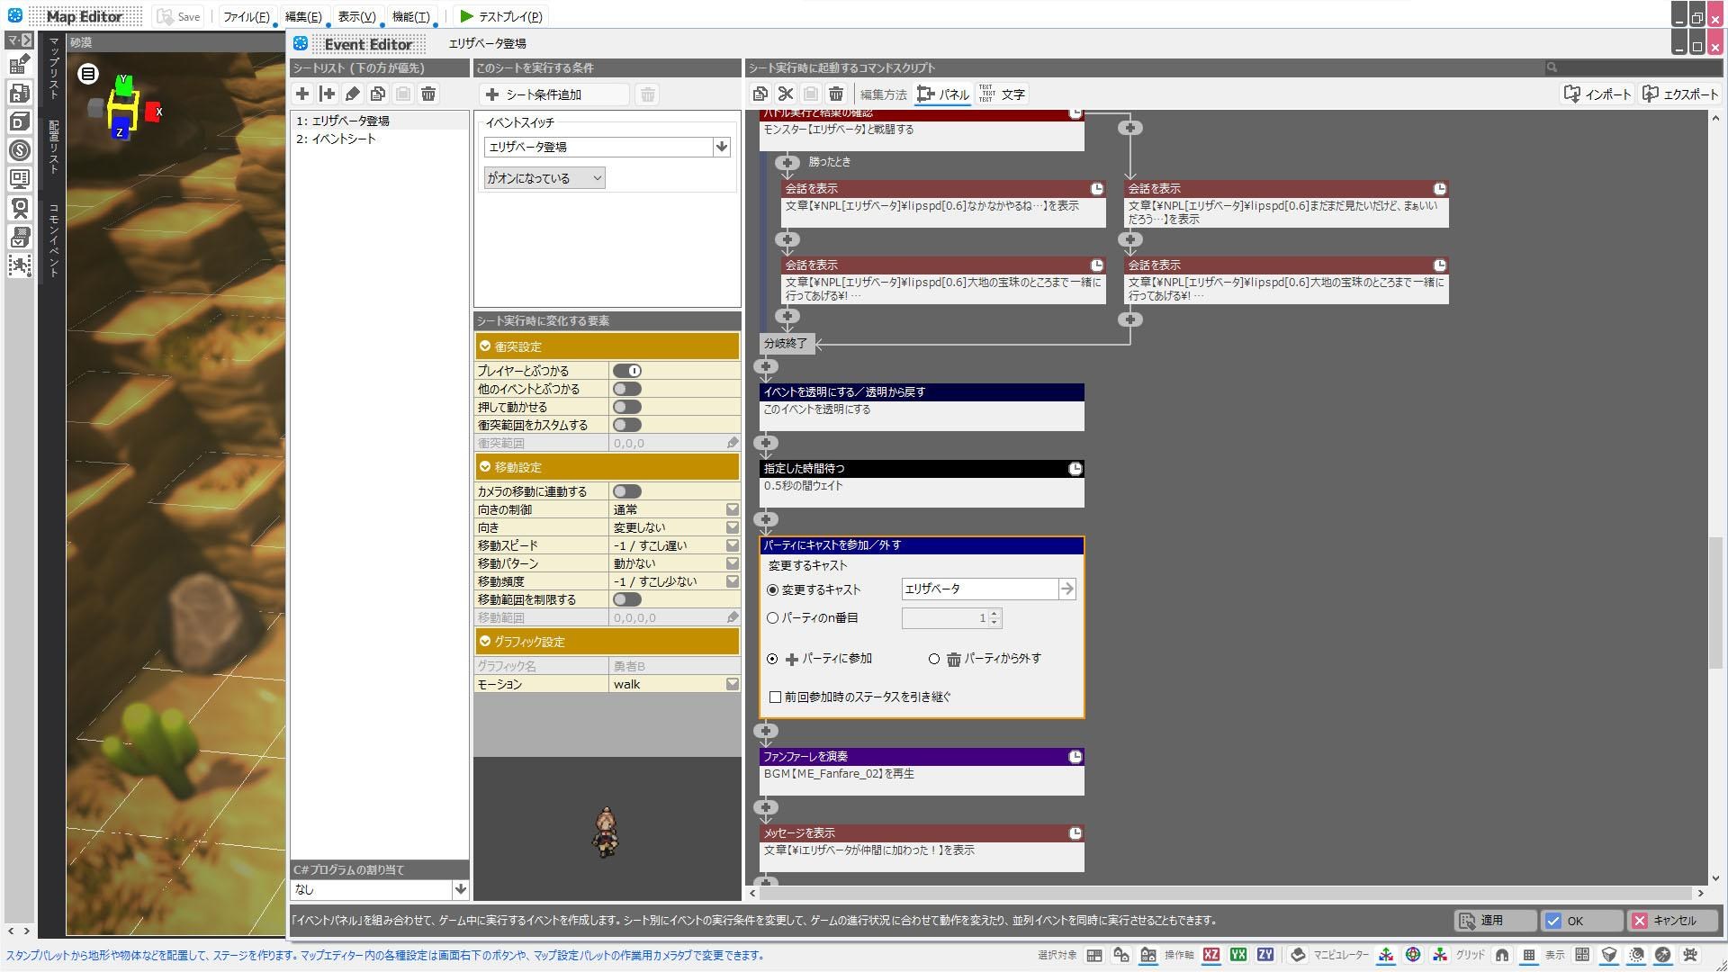Select イベントシート in sheet list

(x=343, y=139)
